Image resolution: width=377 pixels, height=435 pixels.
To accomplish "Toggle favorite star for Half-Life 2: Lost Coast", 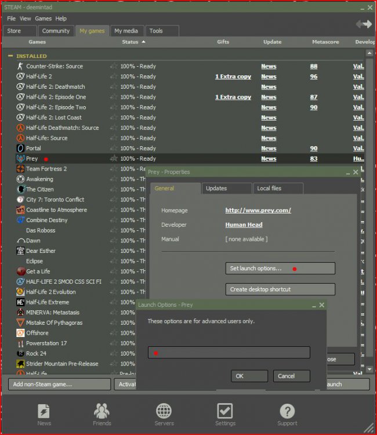I will 114,118.
